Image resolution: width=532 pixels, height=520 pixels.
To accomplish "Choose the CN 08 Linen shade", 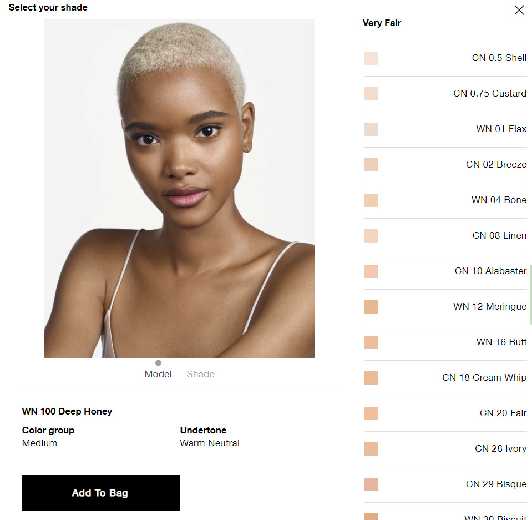I will (x=445, y=235).
